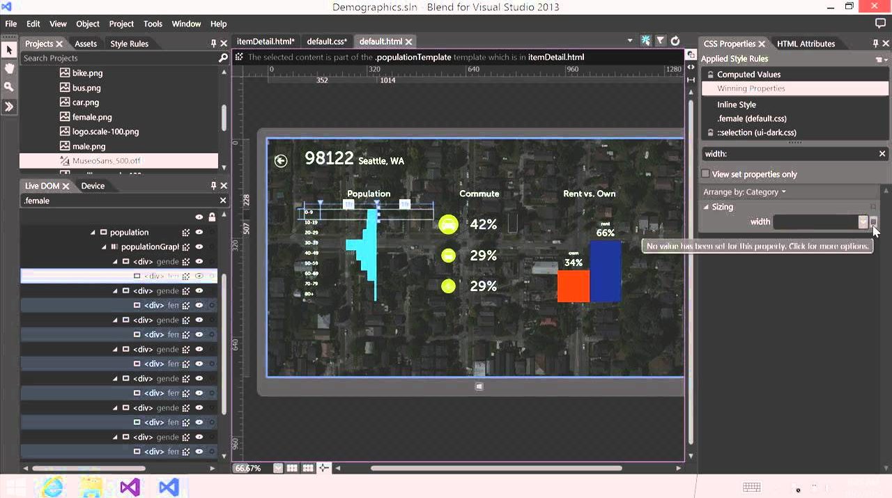Select the arrow Selection tool

pos(9,50)
